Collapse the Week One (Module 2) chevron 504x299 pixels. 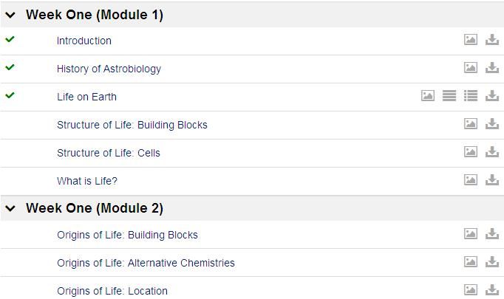(10, 208)
